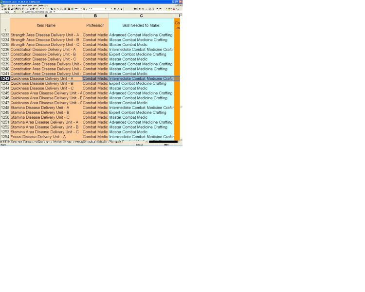Click the Font Color icon

[x=174, y=9]
